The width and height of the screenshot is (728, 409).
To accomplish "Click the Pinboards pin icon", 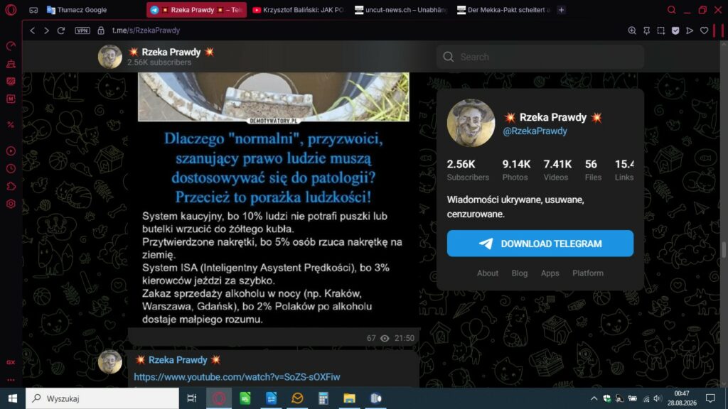I will click(646, 31).
